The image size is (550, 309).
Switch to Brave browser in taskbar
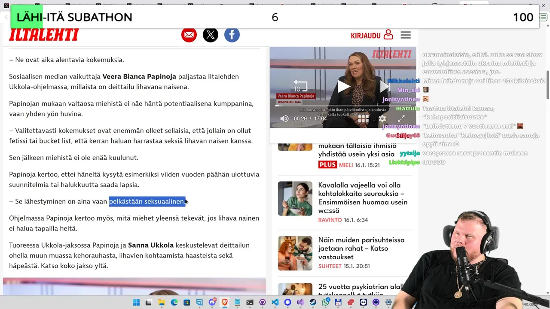click(x=224, y=303)
